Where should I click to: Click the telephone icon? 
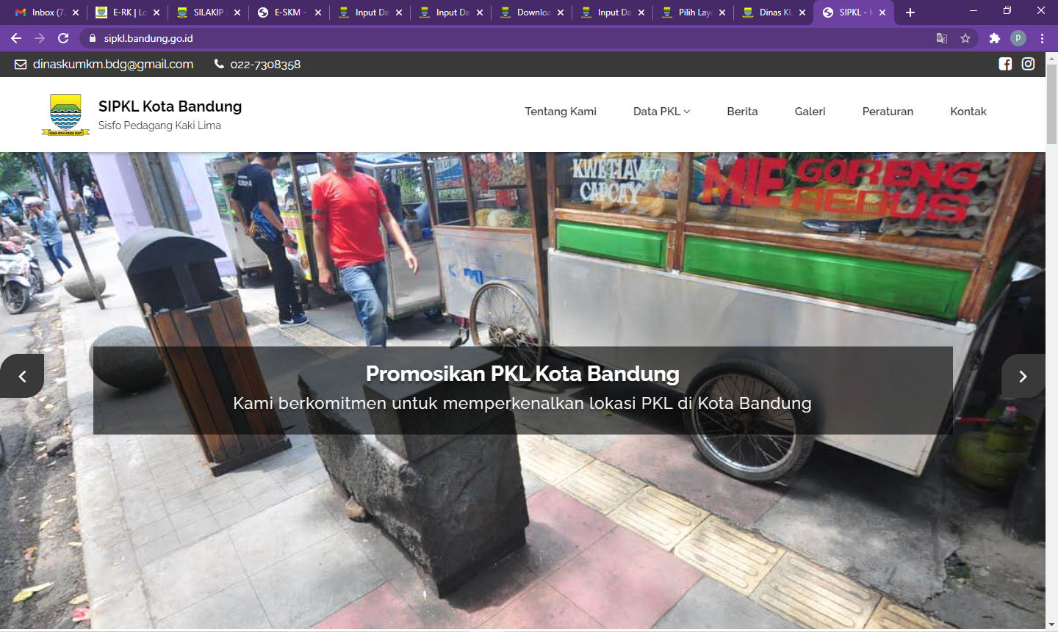pyautogui.click(x=219, y=64)
